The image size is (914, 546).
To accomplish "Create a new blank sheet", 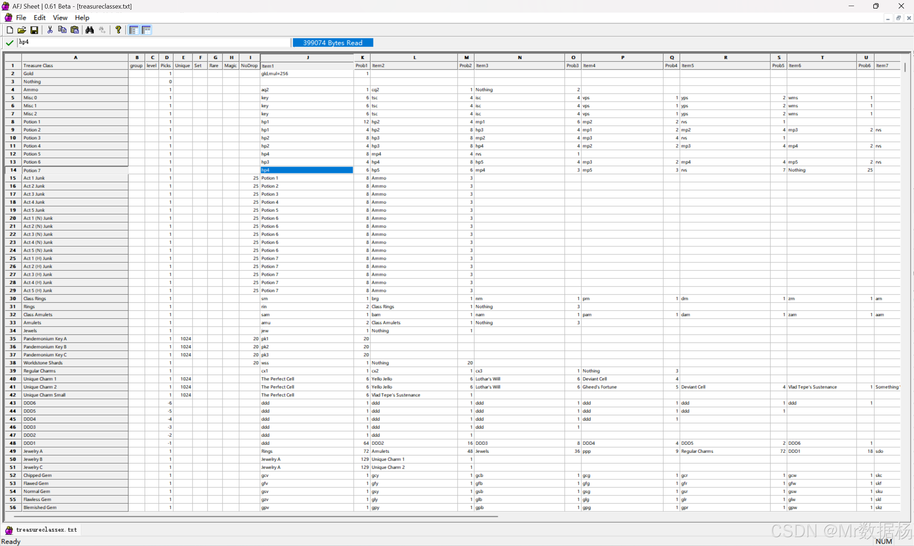I will point(10,30).
